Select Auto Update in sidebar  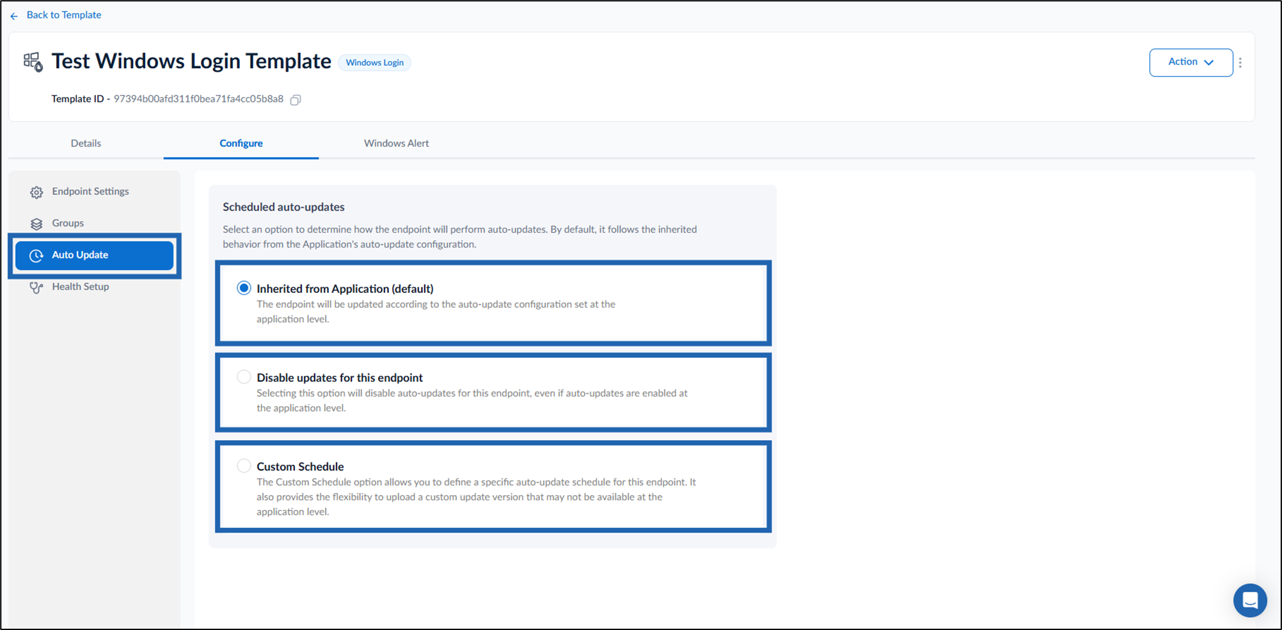tap(95, 255)
